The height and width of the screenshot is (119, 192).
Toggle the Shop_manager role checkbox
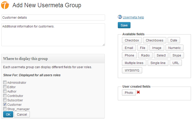pyautogui.click(x=5, y=109)
